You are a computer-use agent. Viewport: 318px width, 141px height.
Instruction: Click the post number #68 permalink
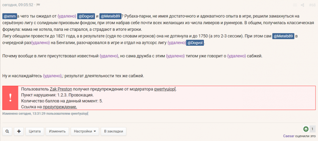pos(312,5)
